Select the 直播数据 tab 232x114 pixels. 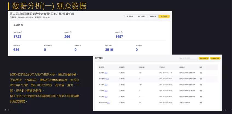[153, 16]
